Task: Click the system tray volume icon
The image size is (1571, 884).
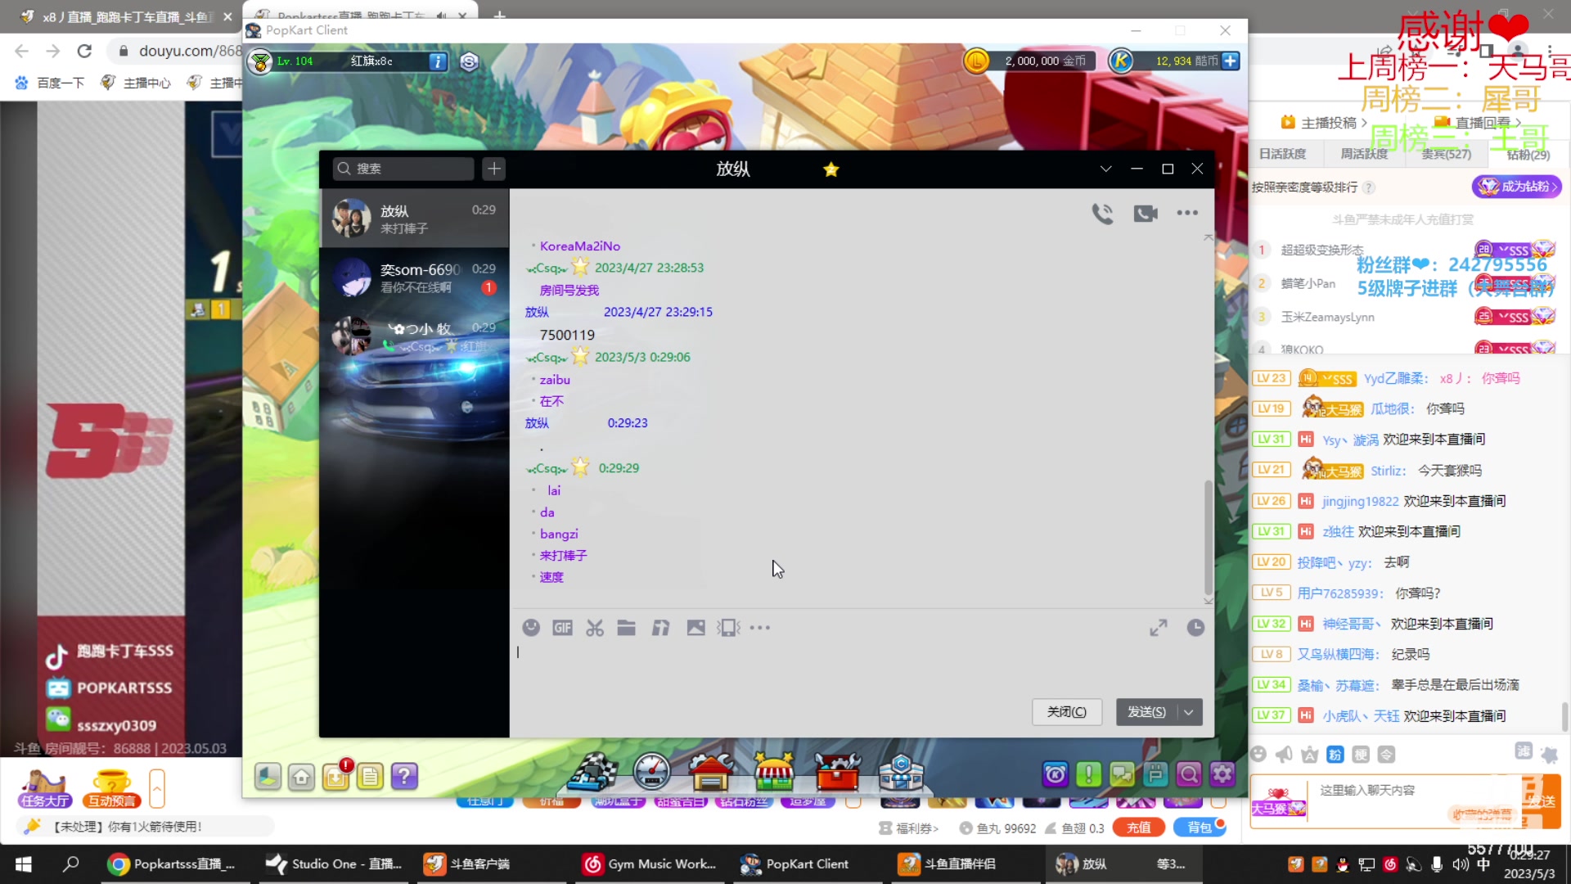Action: [x=1461, y=864]
